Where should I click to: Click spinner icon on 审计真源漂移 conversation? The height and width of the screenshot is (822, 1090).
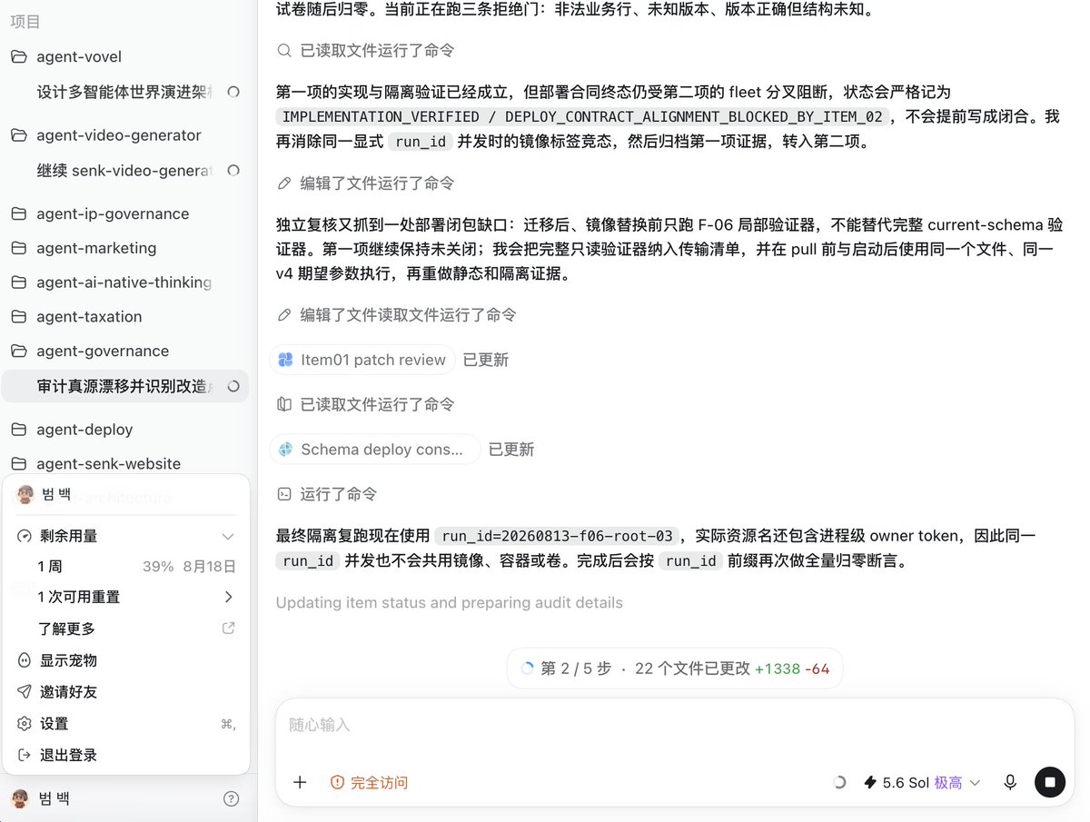point(233,386)
